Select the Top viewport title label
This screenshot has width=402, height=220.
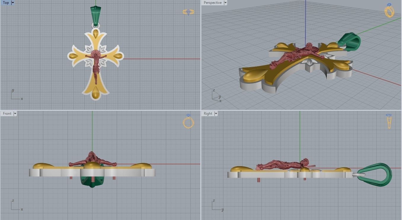[6, 3]
